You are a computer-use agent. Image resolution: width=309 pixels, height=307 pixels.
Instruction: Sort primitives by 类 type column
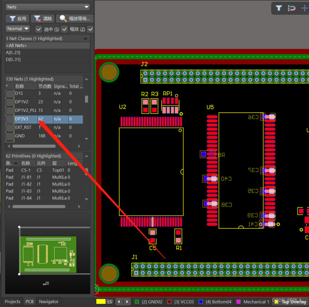click(x=12, y=163)
